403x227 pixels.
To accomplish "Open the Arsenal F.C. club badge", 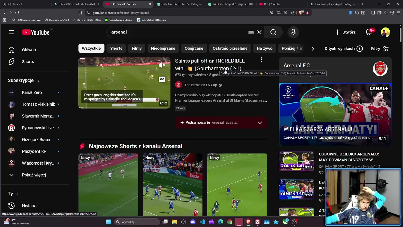I will click(380, 69).
